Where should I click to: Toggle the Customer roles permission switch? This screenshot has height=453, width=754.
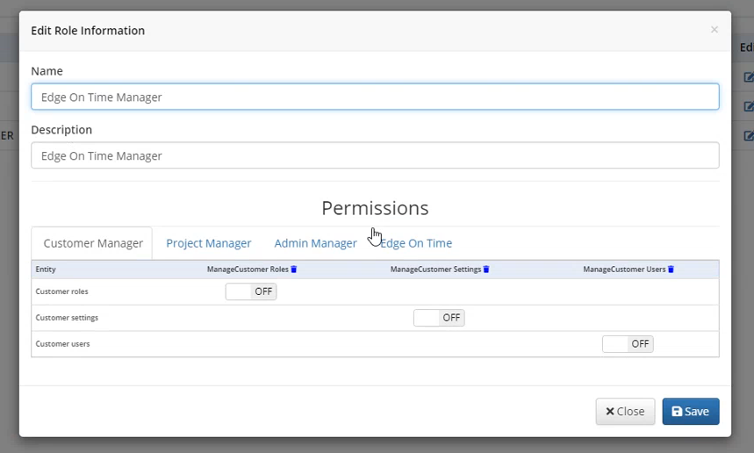click(251, 291)
